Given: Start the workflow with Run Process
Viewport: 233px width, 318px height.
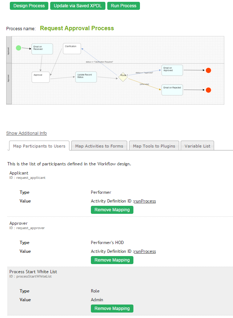Looking at the screenshot, I should 124,6.
